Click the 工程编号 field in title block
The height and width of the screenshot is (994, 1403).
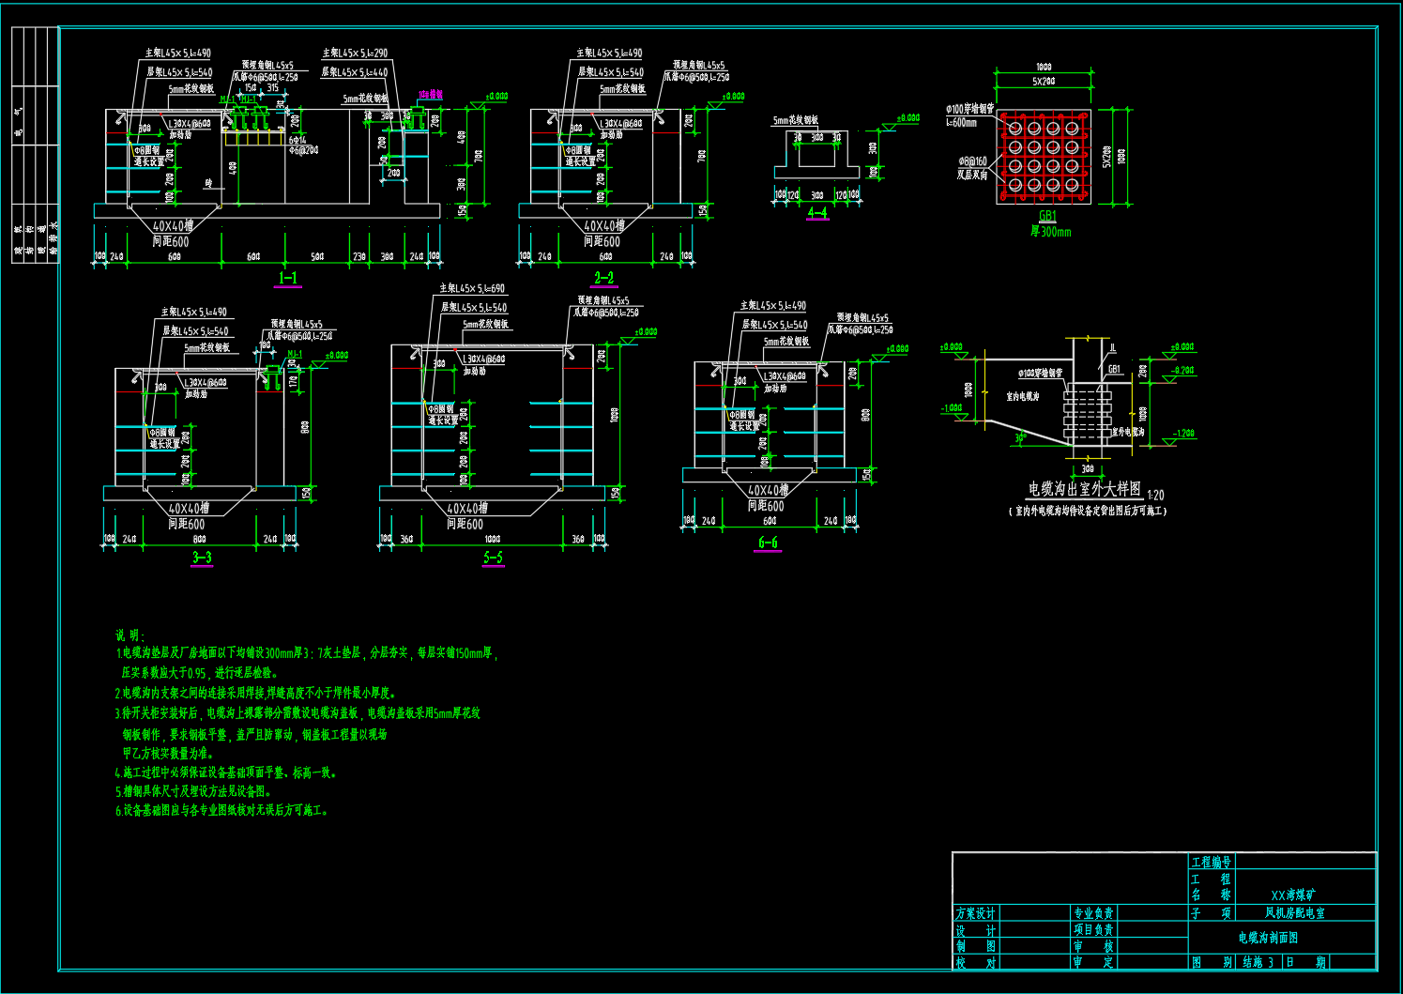(x=1211, y=862)
